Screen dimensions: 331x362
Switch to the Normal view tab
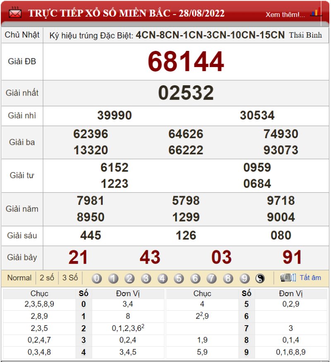pos(19,278)
